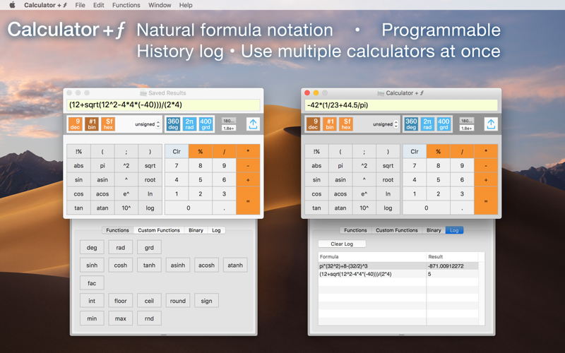Click the Result column header

click(452, 257)
